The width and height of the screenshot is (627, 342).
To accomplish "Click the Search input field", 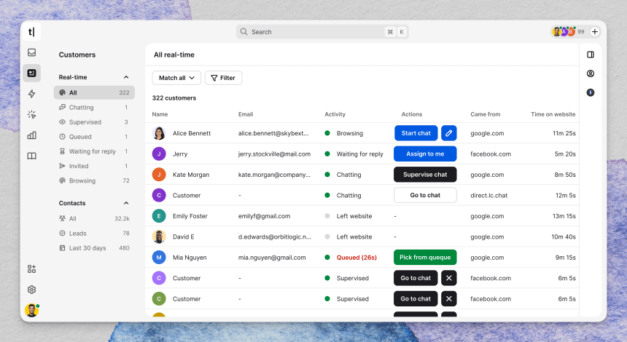I will [x=322, y=32].
